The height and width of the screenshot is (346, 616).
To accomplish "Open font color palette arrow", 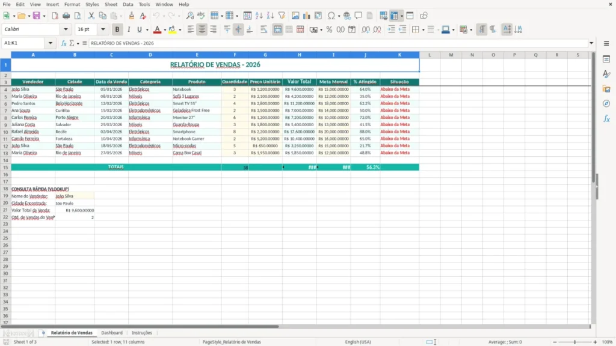I will (x=165, y=30).
